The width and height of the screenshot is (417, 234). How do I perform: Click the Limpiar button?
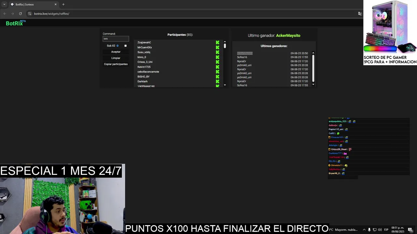tap(116, 58)
